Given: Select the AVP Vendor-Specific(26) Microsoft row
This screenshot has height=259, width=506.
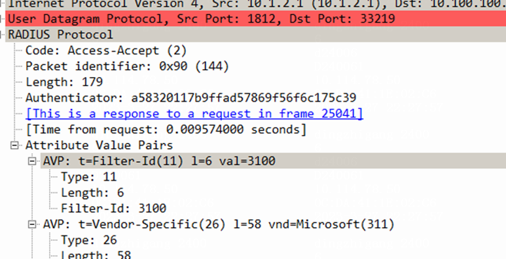Looking at the screenshot, I should pyautogui.click(x=219, y=224).
